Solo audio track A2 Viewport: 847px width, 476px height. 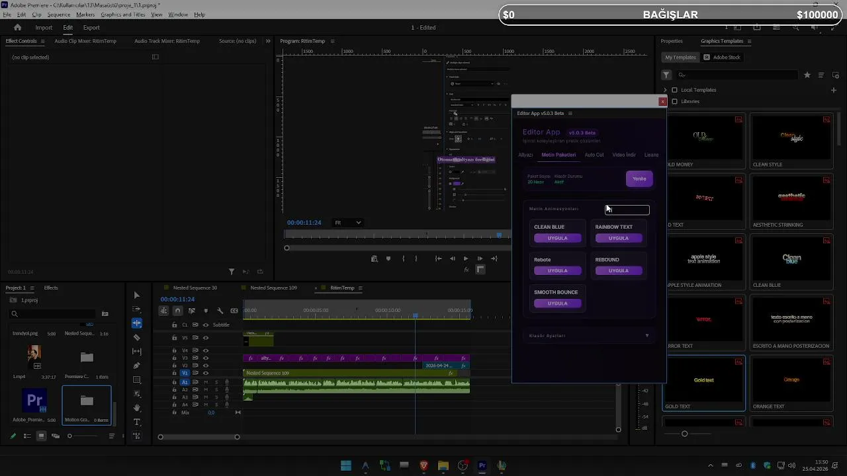pos(216,390)
